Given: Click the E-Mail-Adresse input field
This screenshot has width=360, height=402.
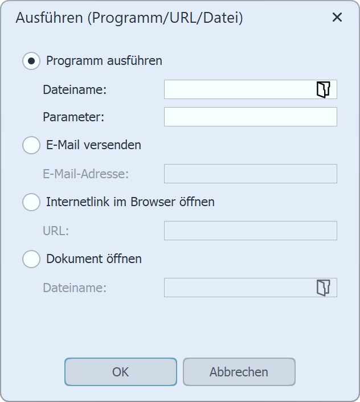Looking at the screenshot, I should [250, 174].
